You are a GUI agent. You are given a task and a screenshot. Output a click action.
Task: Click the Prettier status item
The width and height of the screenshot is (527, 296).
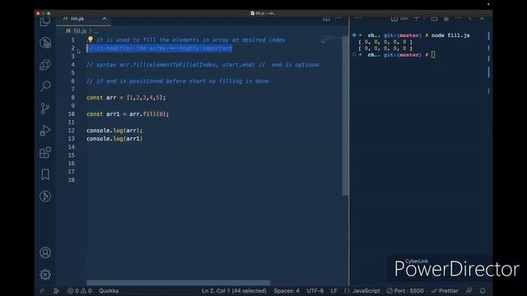tap(445, 290)
